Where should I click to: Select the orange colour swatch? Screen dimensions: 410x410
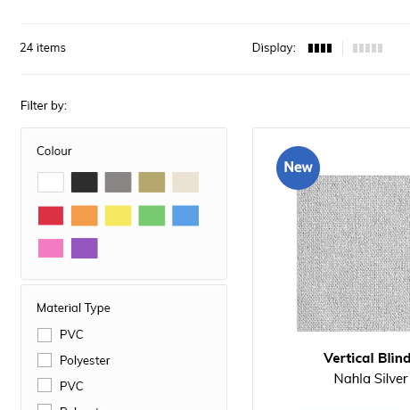pyautogui.click(x=85, y=216)
